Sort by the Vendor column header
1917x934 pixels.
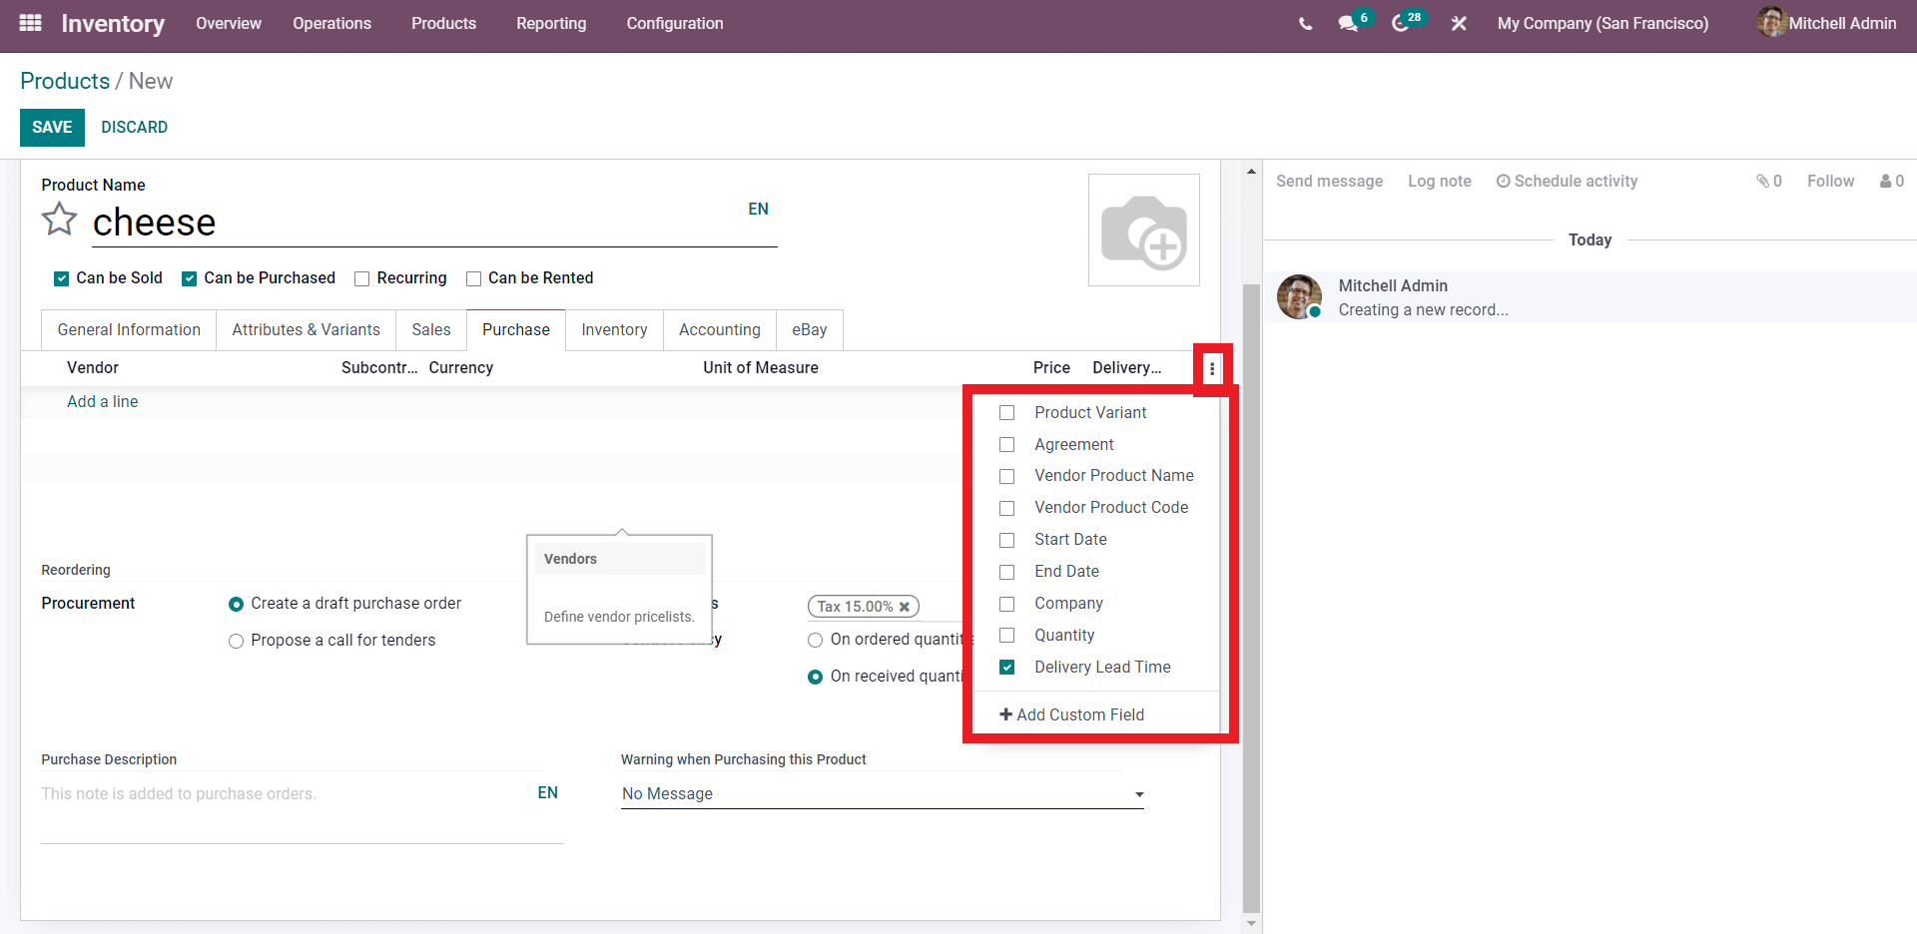pos(93,367)
